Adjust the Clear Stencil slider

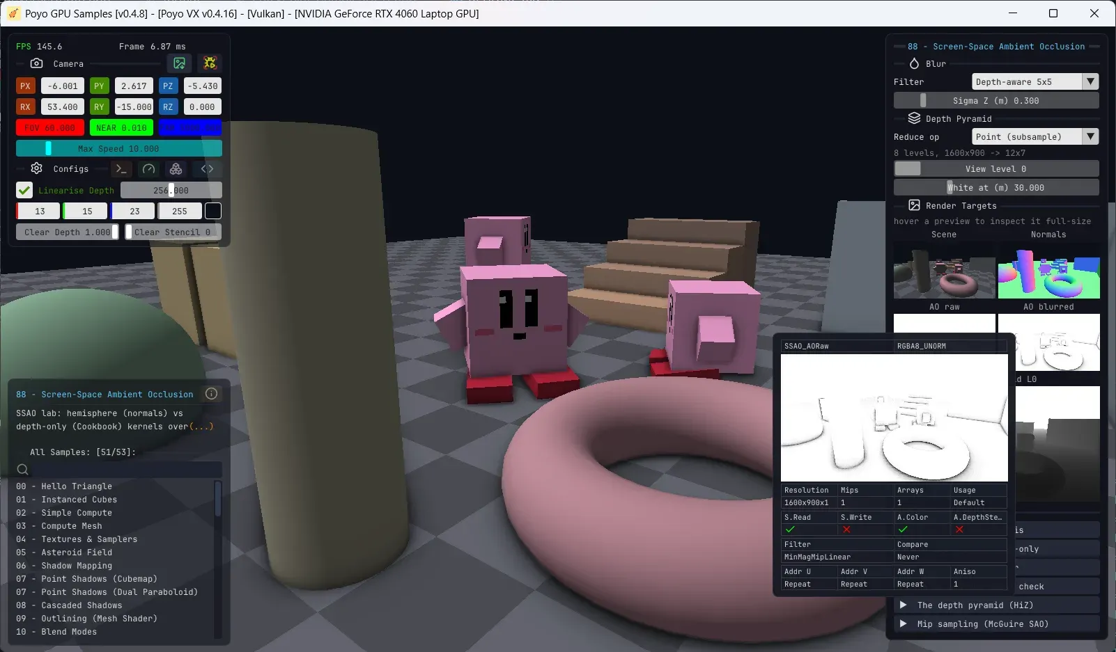[x=173, y=232]
